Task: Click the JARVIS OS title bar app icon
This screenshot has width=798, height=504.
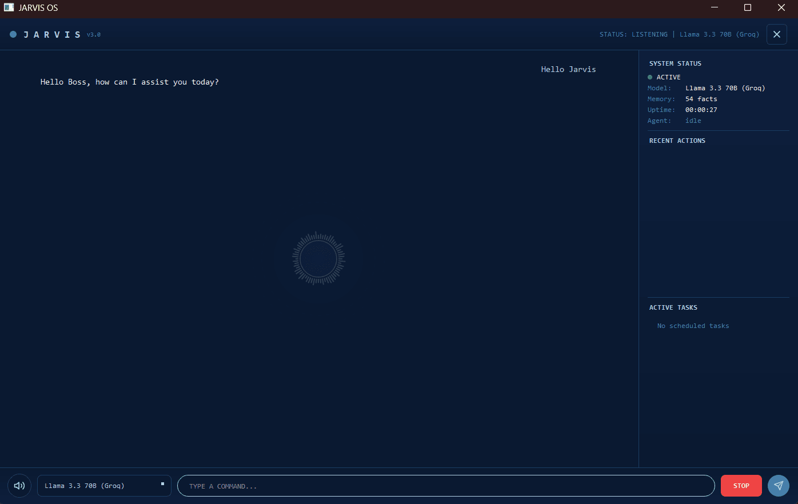Action: tap(9, 7)
